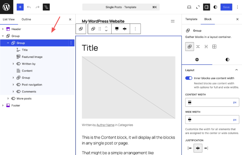Close the List View panel
This screenshot has width=242, height=155.
tap(70, 19)
